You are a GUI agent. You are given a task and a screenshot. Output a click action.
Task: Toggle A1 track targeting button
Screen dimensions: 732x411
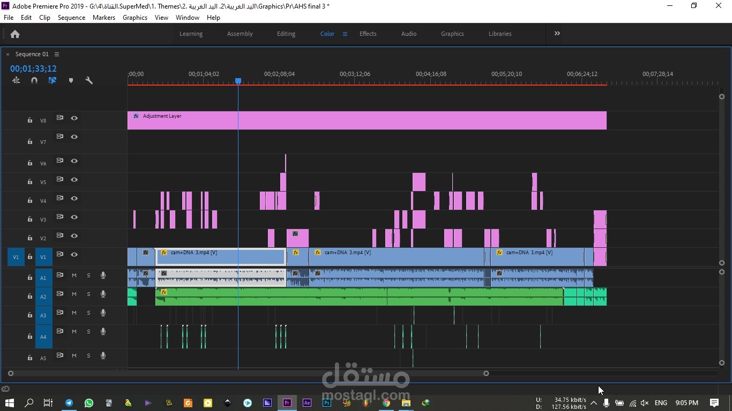tap(44, 278)
